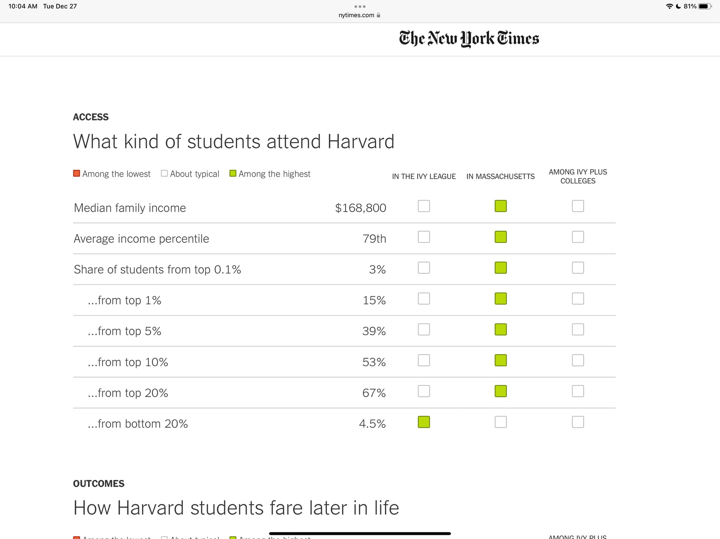The width and height of the screenshot is (720, 539).
Task: Click top 1% green Massachusetts box
Action: [x=501, y=299]
